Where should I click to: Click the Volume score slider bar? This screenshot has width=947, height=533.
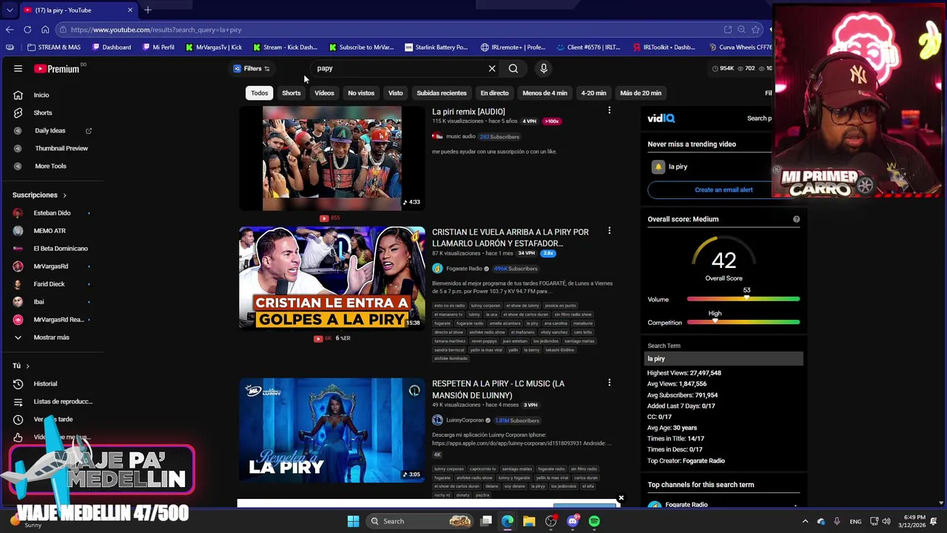(x=744, y=299)
